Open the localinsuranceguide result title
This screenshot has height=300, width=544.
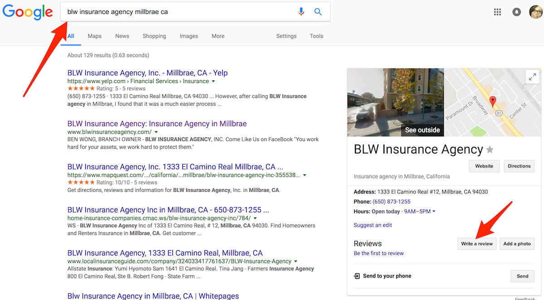click(x=165, y=253)
